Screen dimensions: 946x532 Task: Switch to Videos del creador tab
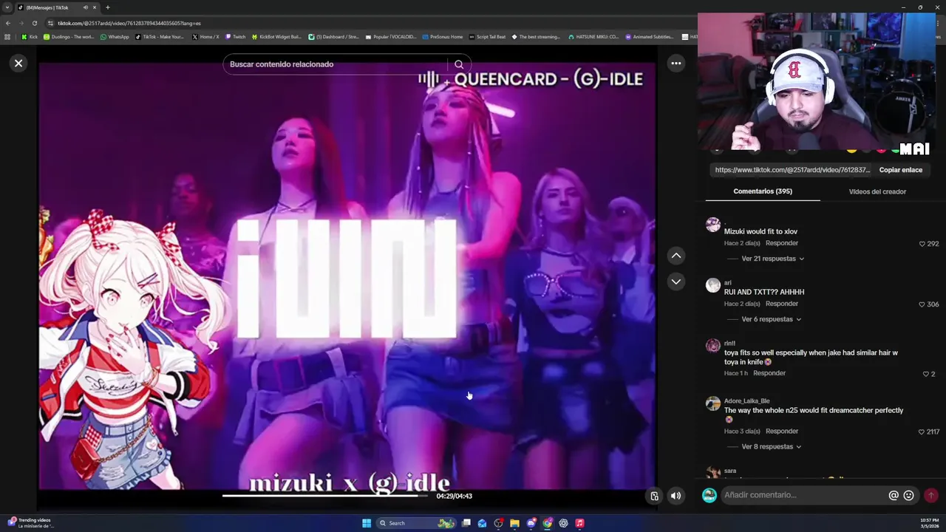877,191
